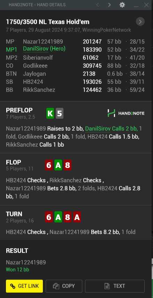Click the GET LINK button
The image size is (153, 298).
click(x=24, y=286)
